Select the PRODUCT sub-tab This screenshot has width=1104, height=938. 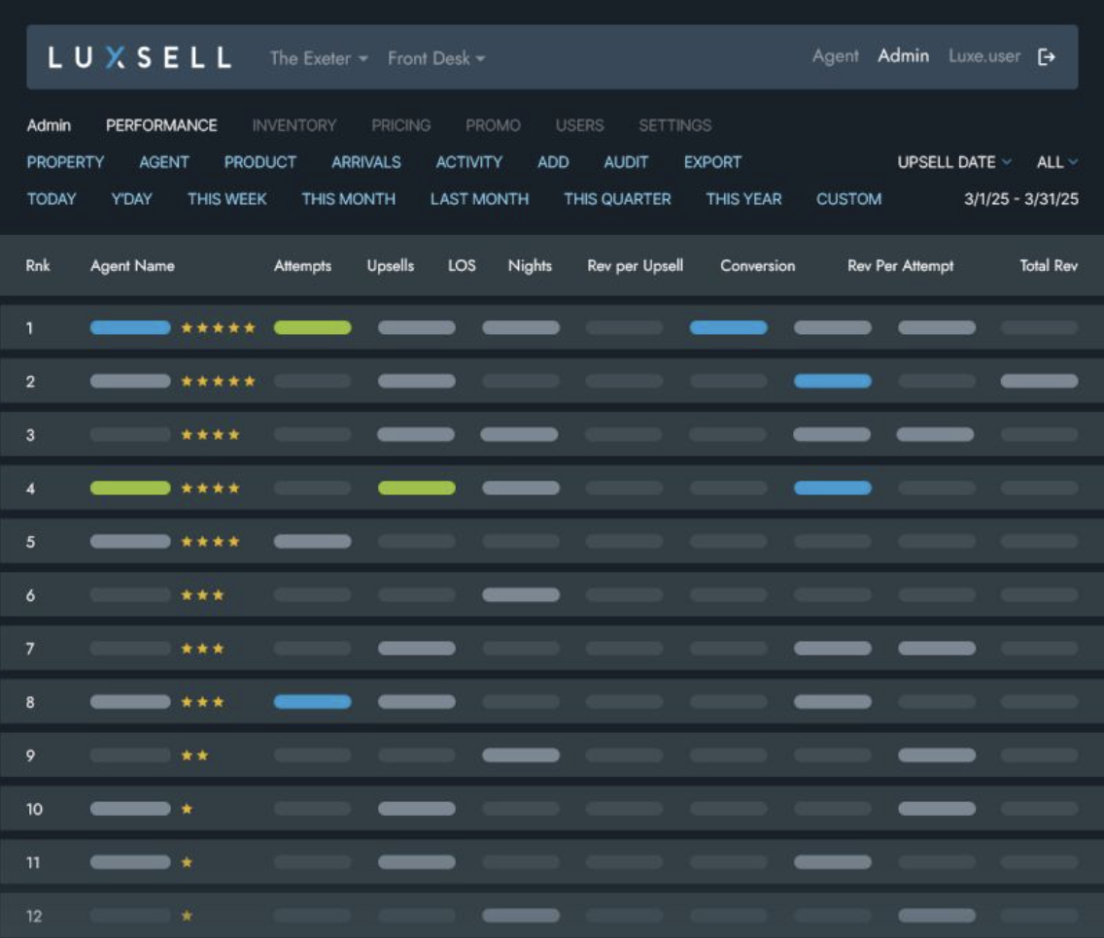pyautogui.click(x=260, y=162)
